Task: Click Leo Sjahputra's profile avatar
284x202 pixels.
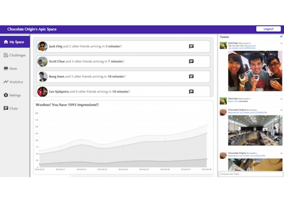Action: [x=42, y=92]
